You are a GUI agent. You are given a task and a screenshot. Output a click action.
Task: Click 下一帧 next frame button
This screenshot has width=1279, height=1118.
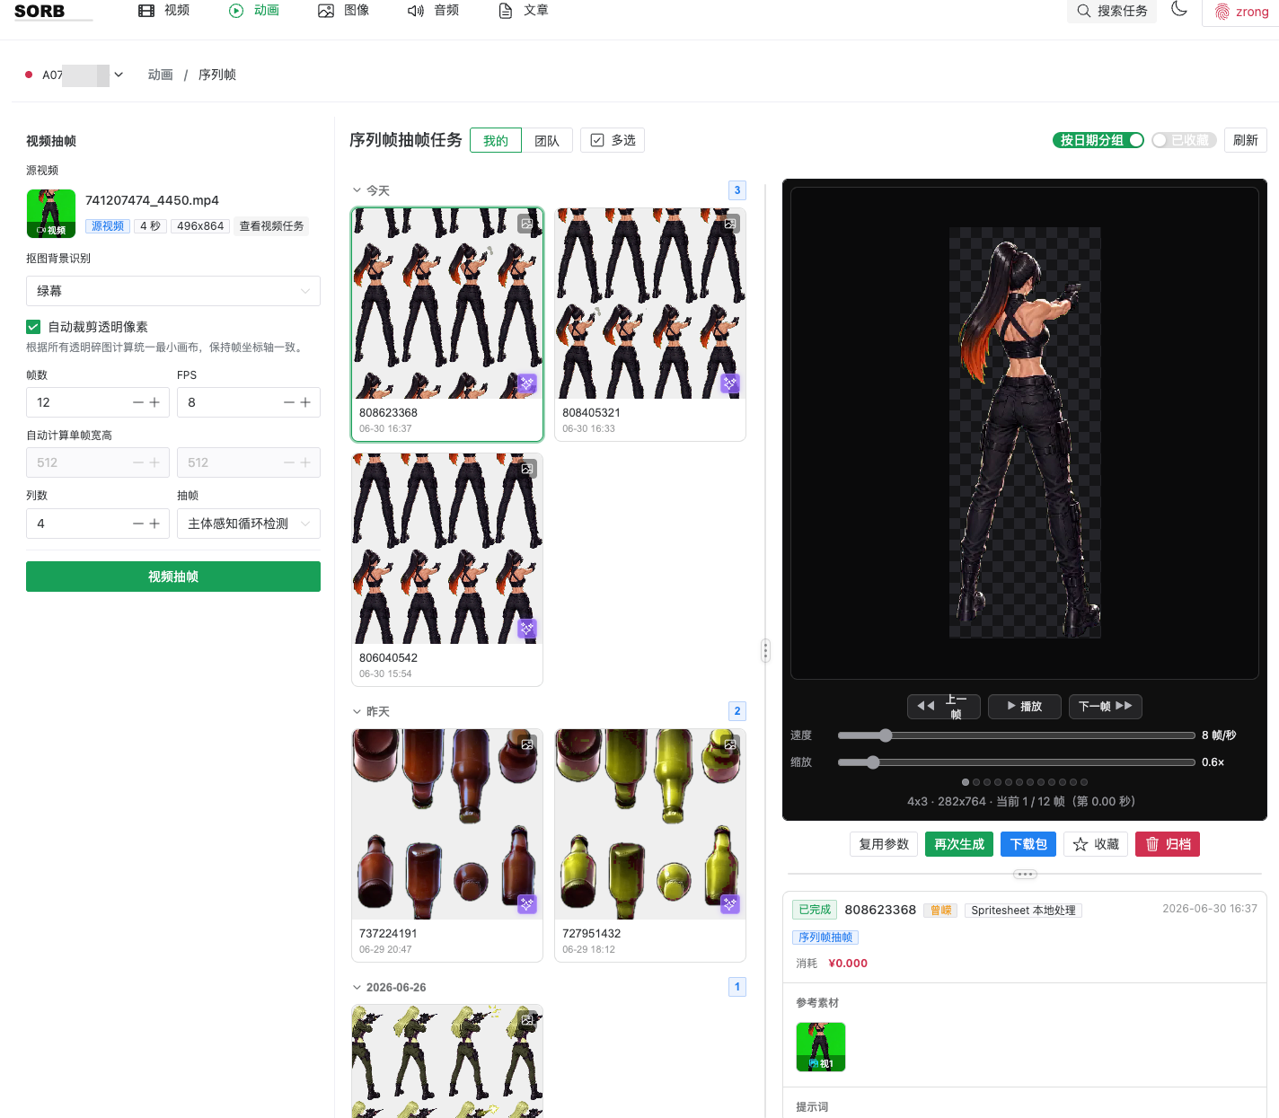tap(1106, 707)
